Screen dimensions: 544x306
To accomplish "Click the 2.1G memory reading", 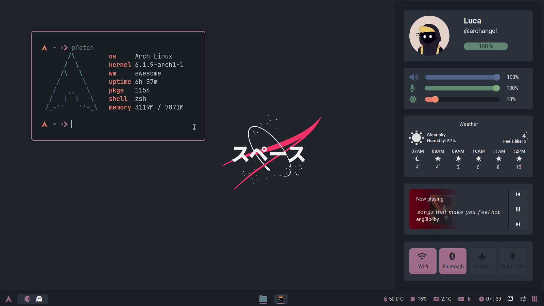I will (x=446, y=299).
